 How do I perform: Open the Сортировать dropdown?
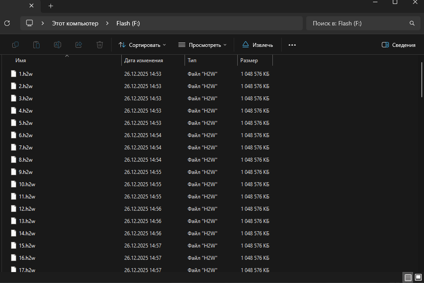(x=142, y=45)
